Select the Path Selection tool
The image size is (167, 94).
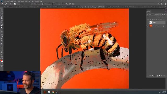click(x=2, y=48)
